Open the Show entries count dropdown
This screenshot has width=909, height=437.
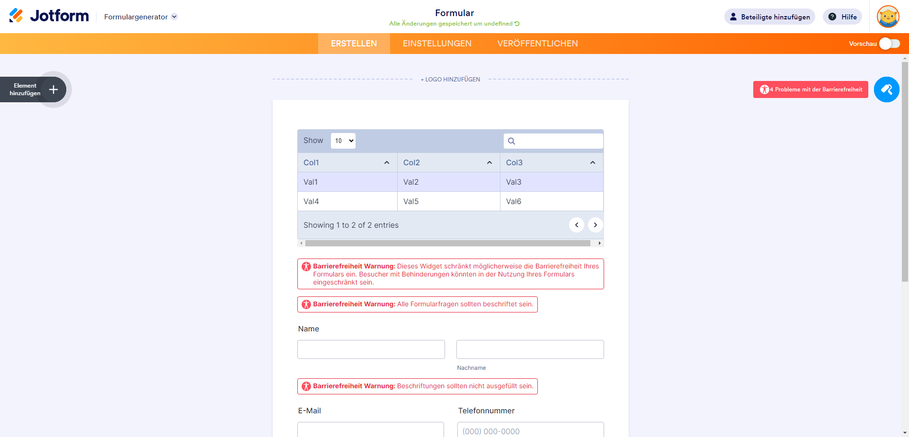(343, 141)
